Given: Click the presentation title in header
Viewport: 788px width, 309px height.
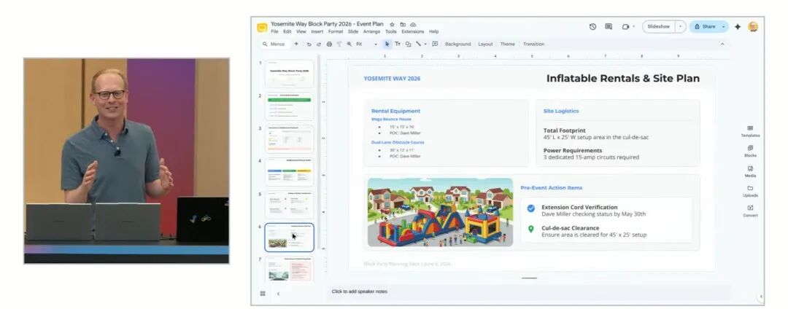Looking at the screenshot, I should click(x=327, y=24).
